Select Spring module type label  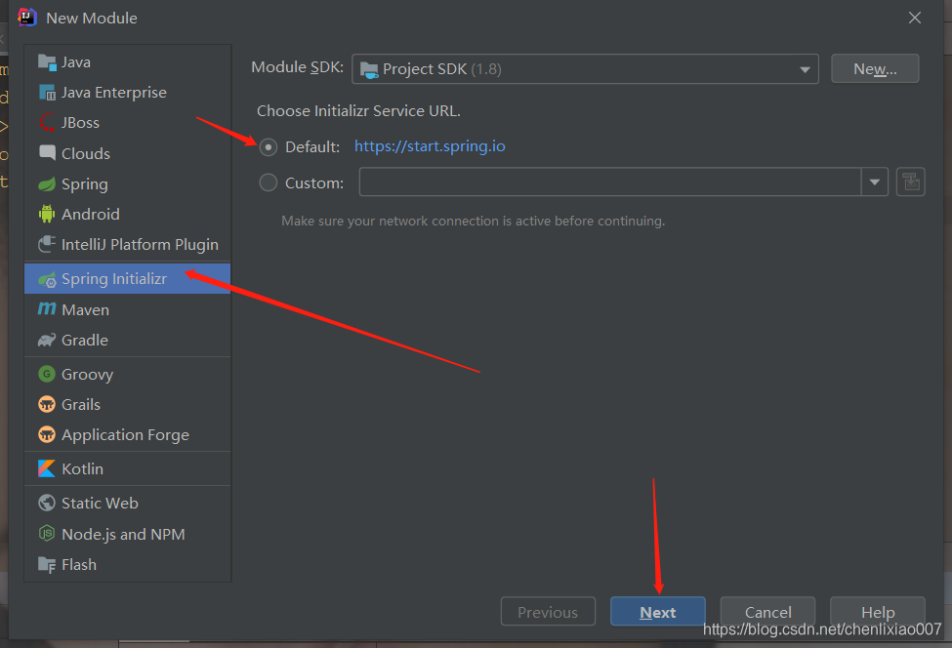click(84, 184)
